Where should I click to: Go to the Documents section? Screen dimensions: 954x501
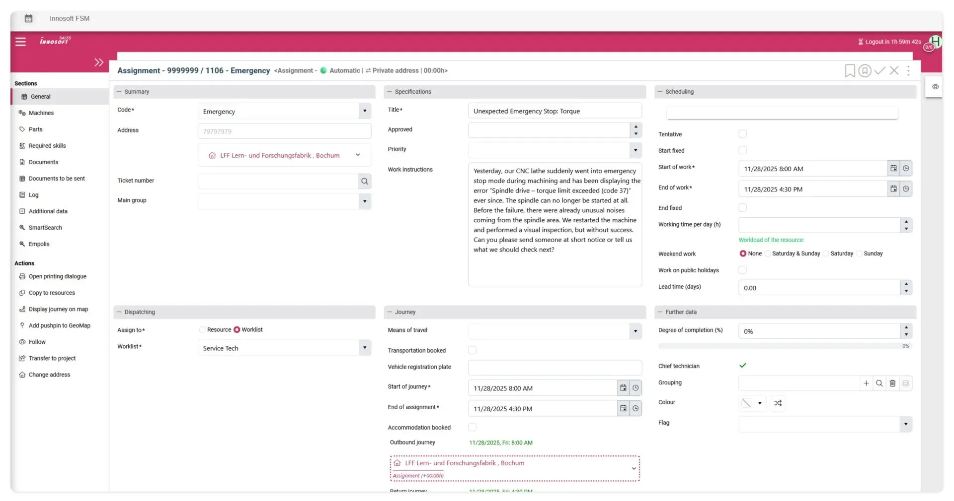[43, 162]
